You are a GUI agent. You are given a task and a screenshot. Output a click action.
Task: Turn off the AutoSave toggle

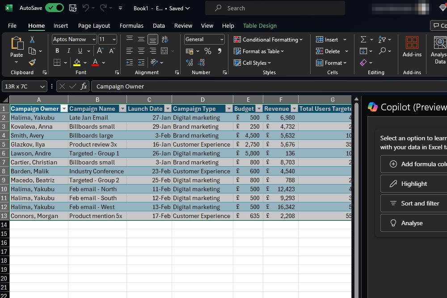[x=54, y=8]
